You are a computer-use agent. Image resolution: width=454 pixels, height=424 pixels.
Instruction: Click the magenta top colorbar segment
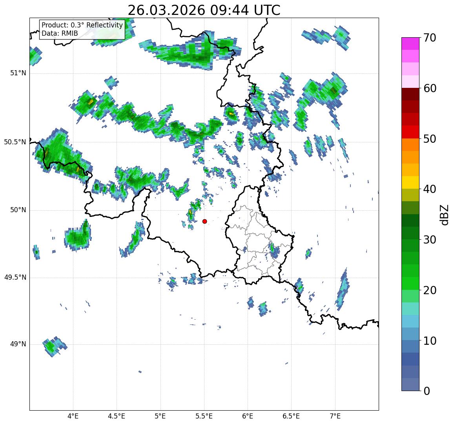tap(410, 44)
